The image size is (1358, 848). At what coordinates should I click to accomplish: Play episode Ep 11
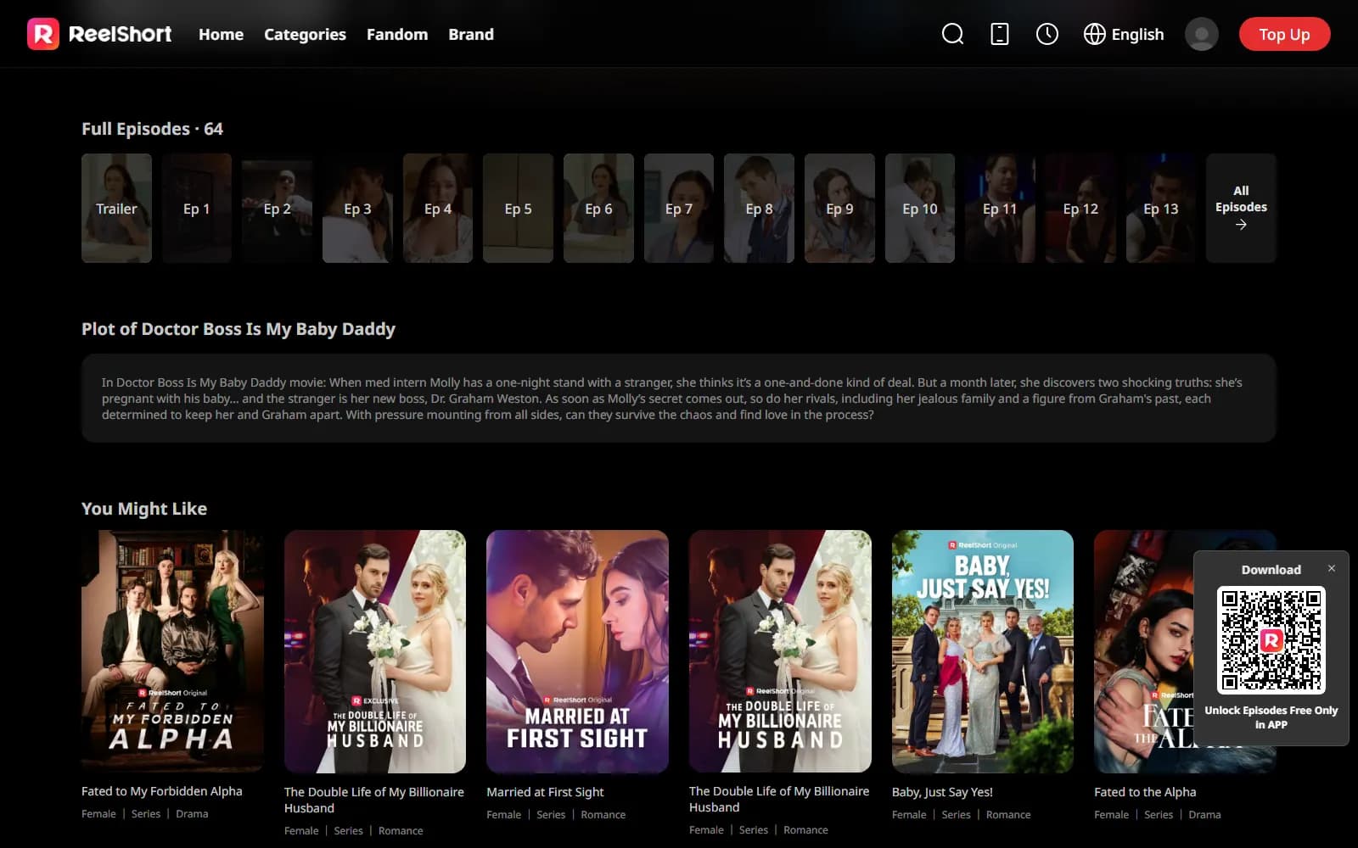point(1000,208)
